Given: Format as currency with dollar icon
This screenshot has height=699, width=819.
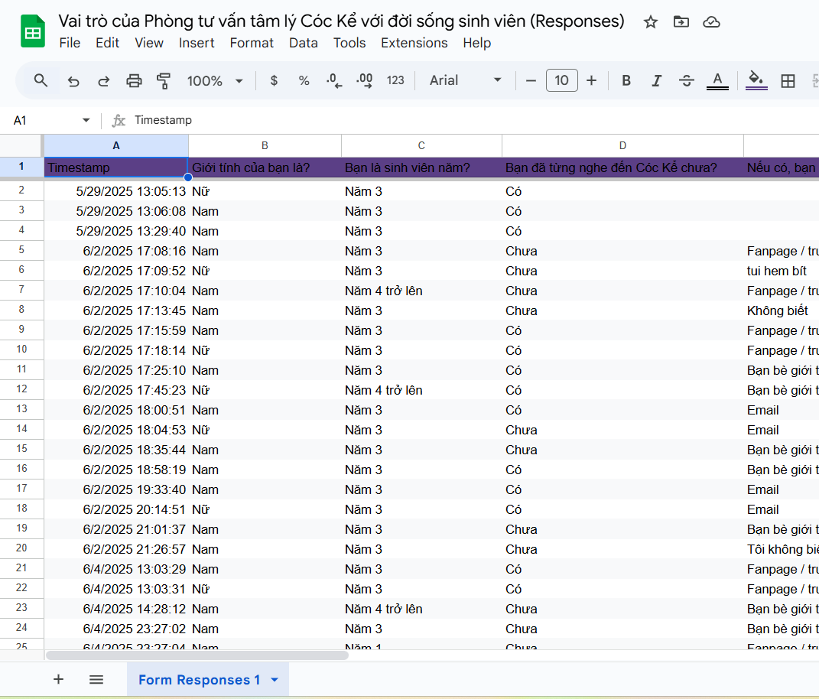Looking at the screenshot, I should 274,80.
